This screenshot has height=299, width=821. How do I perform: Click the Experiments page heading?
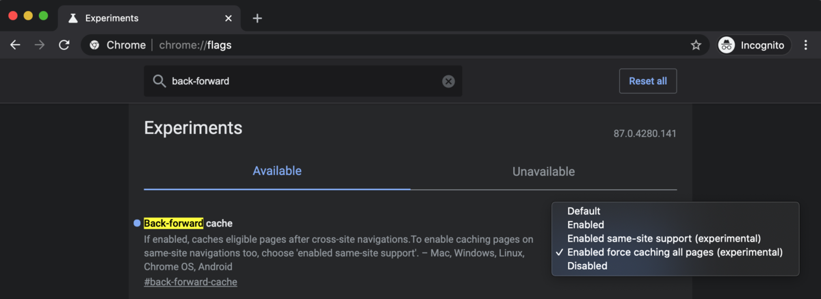[193, 128]
